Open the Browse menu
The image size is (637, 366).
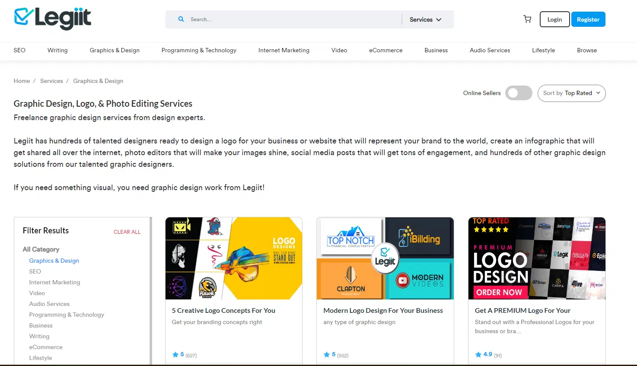(x=587, y=50)
